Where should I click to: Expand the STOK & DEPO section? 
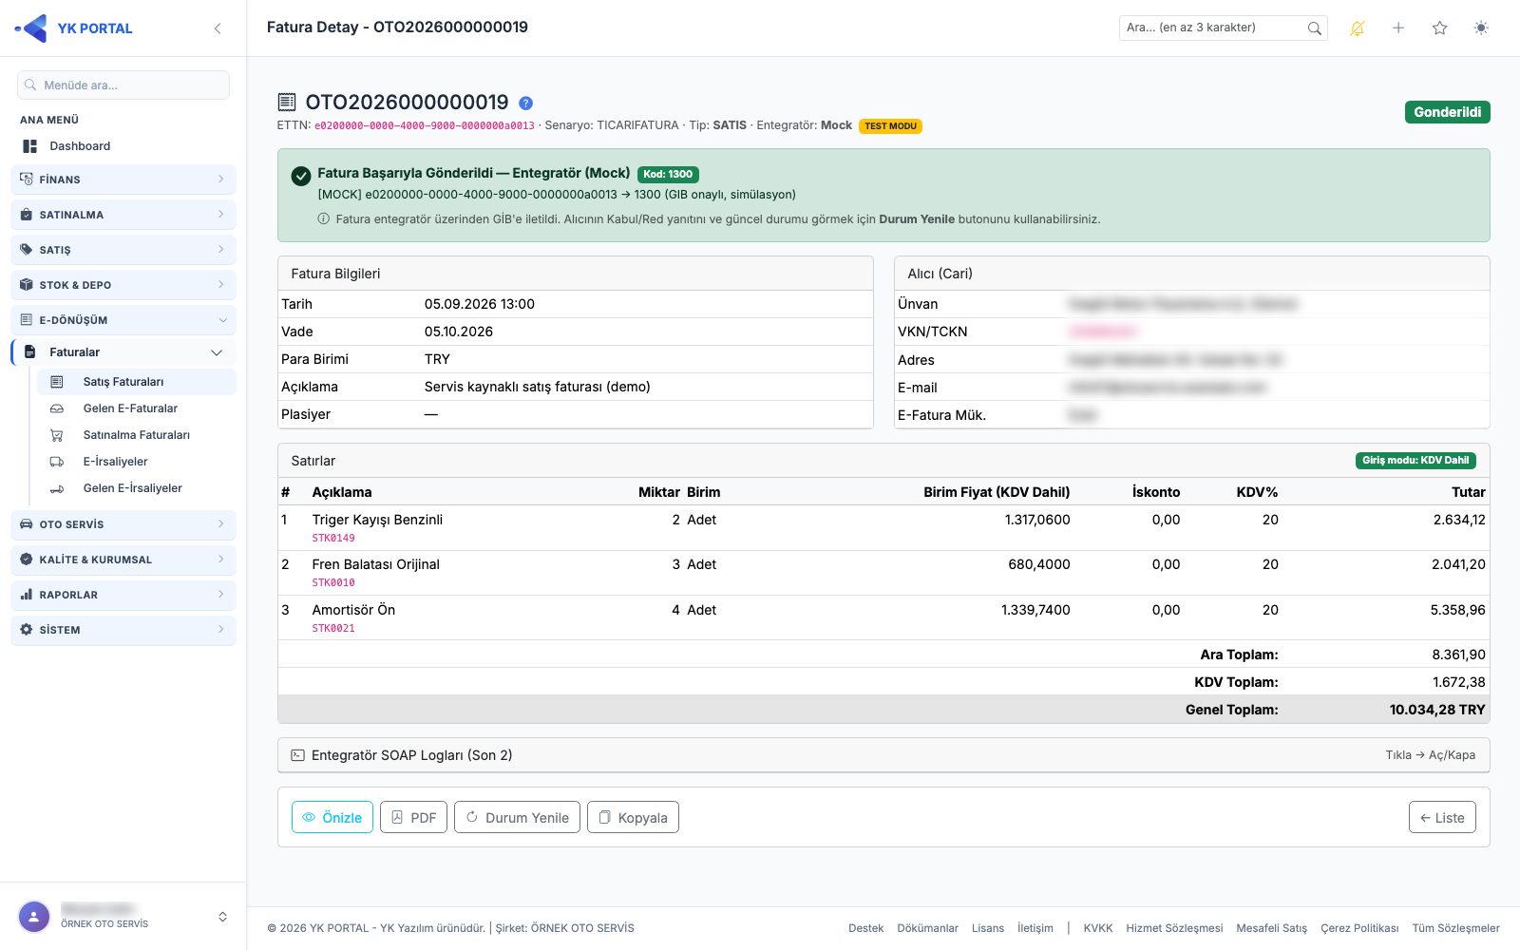click(x=123, y=285)
